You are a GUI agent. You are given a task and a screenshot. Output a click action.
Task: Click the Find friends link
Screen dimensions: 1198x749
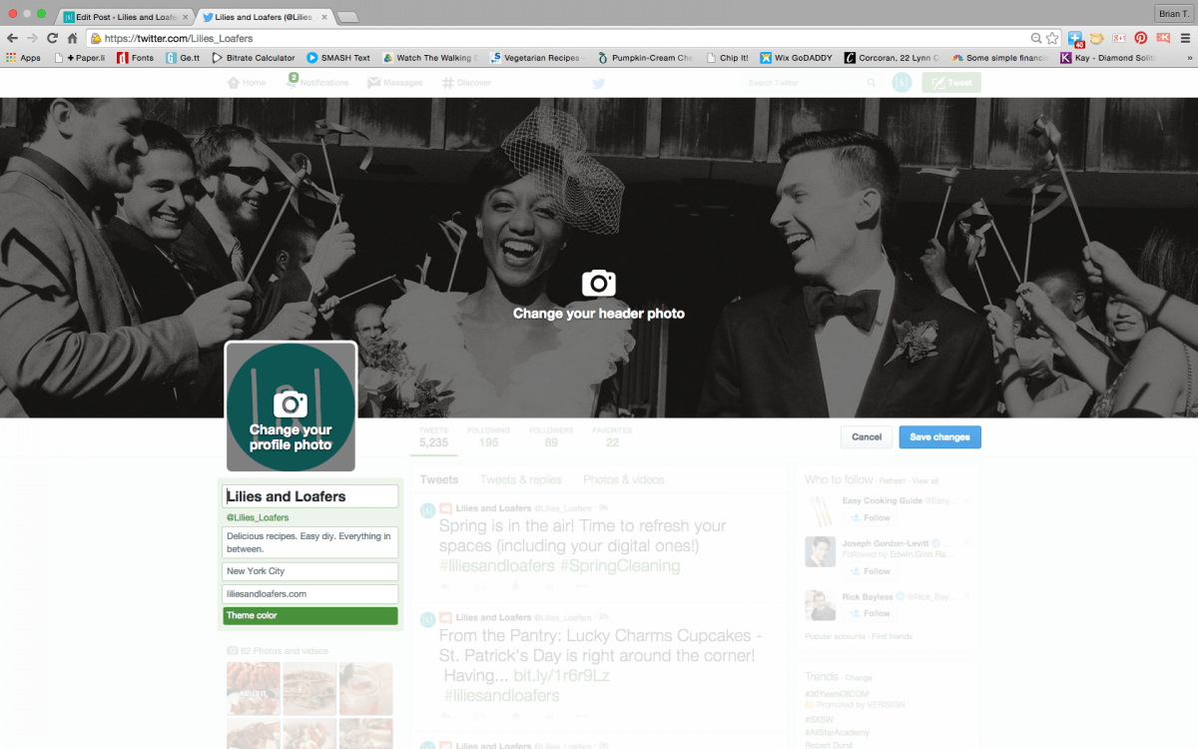(893, 636)
